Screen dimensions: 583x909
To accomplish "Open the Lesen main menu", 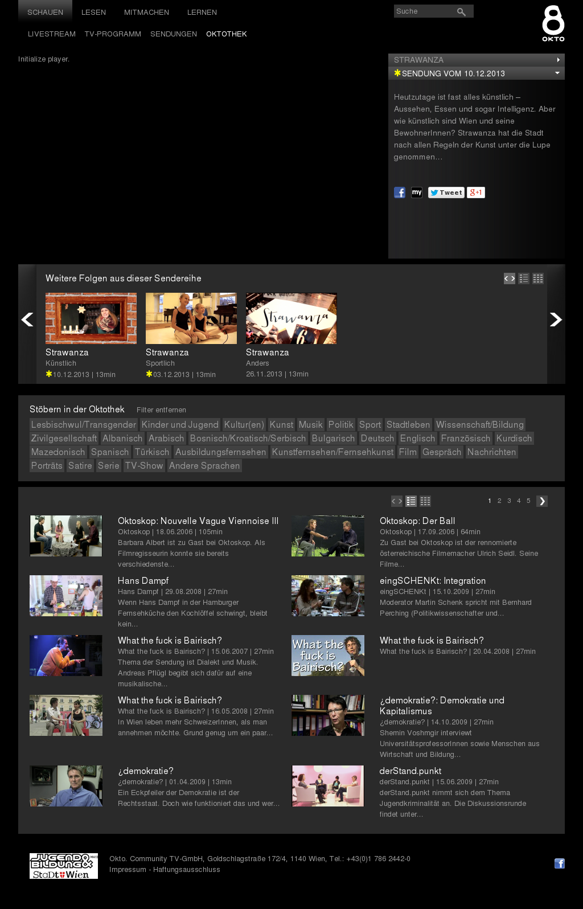I will pyautogui.click(x=93, y=12).
